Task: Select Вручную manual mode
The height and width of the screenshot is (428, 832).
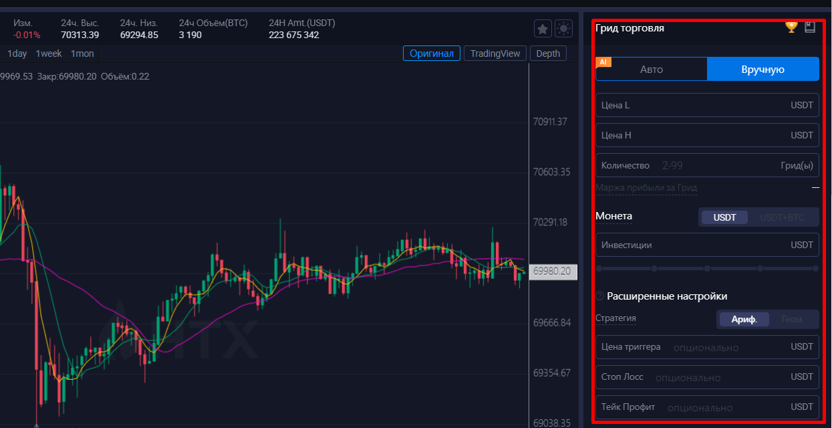Action: point(762,70)
